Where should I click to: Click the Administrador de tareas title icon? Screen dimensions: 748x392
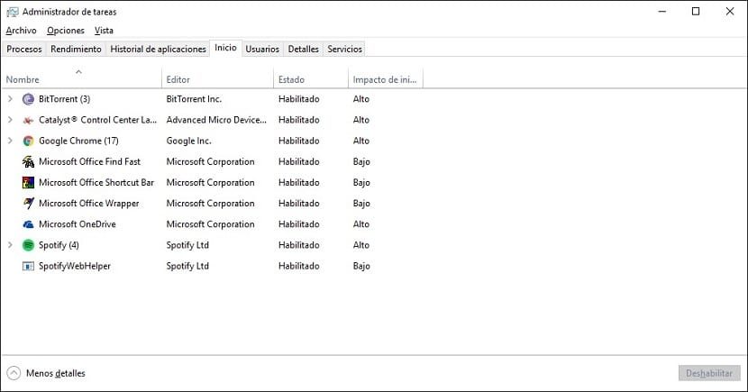tap(13, 12)
